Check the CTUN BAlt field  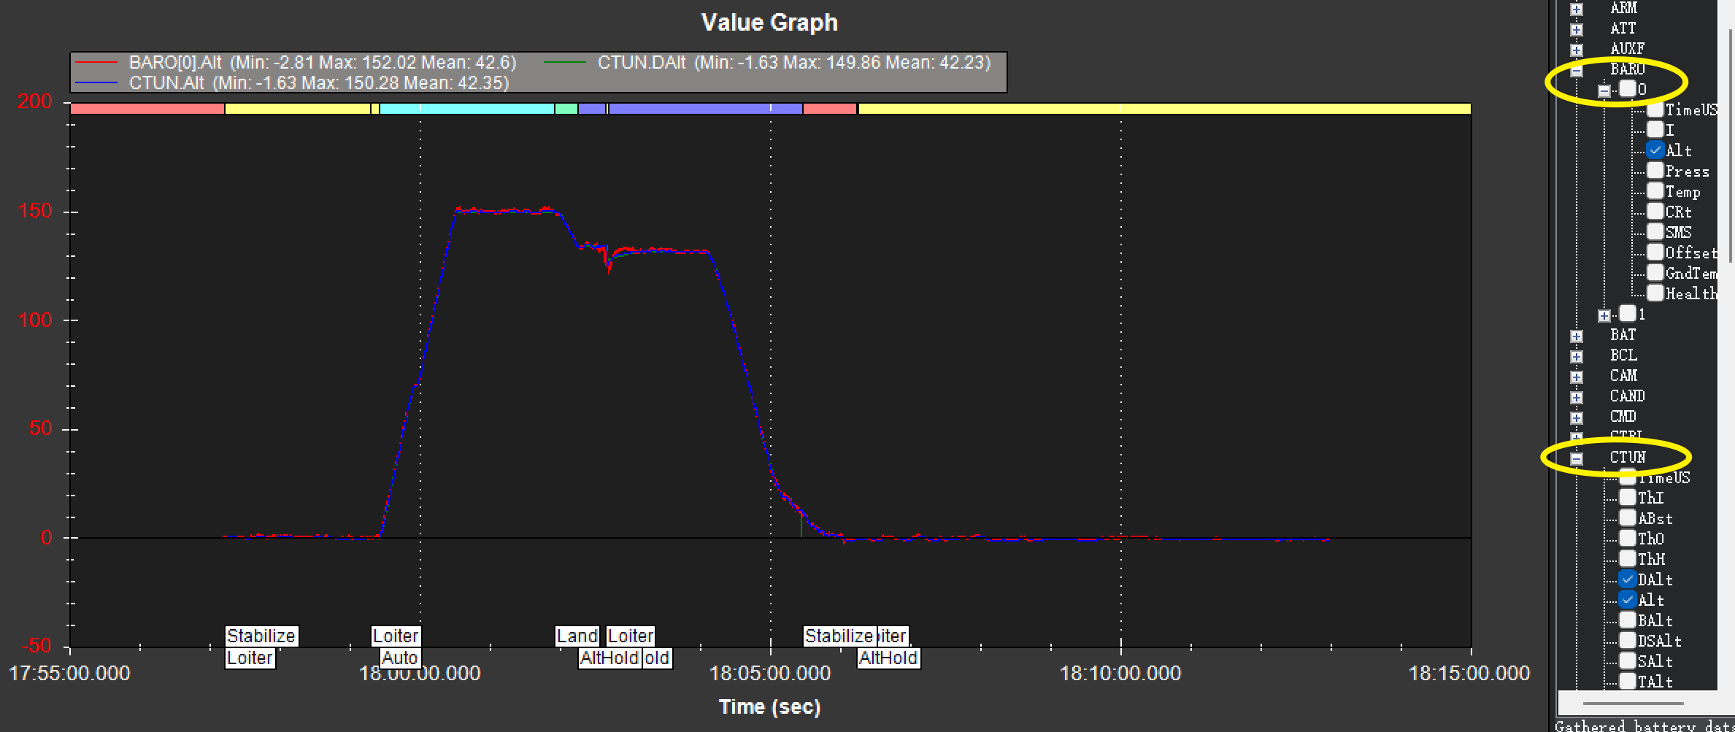[x=1628, y=620]
